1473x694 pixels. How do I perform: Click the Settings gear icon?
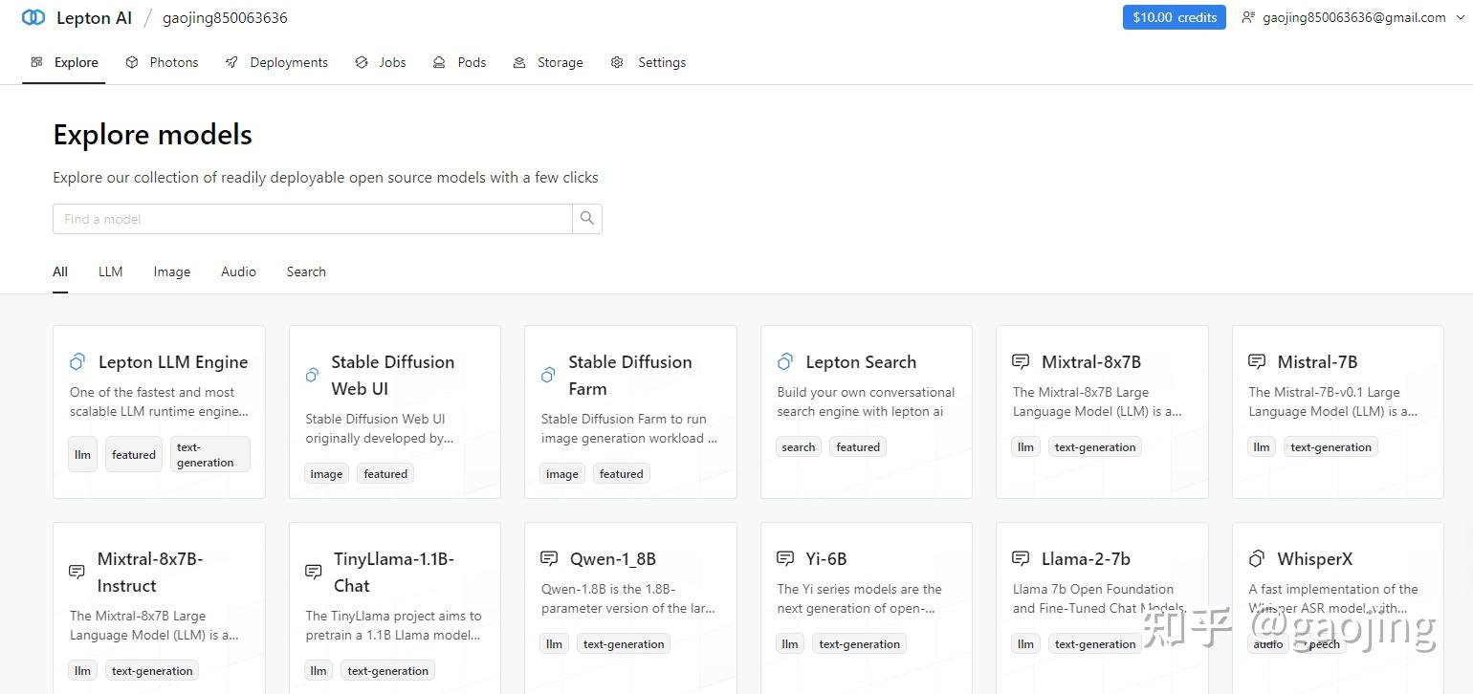617,62
